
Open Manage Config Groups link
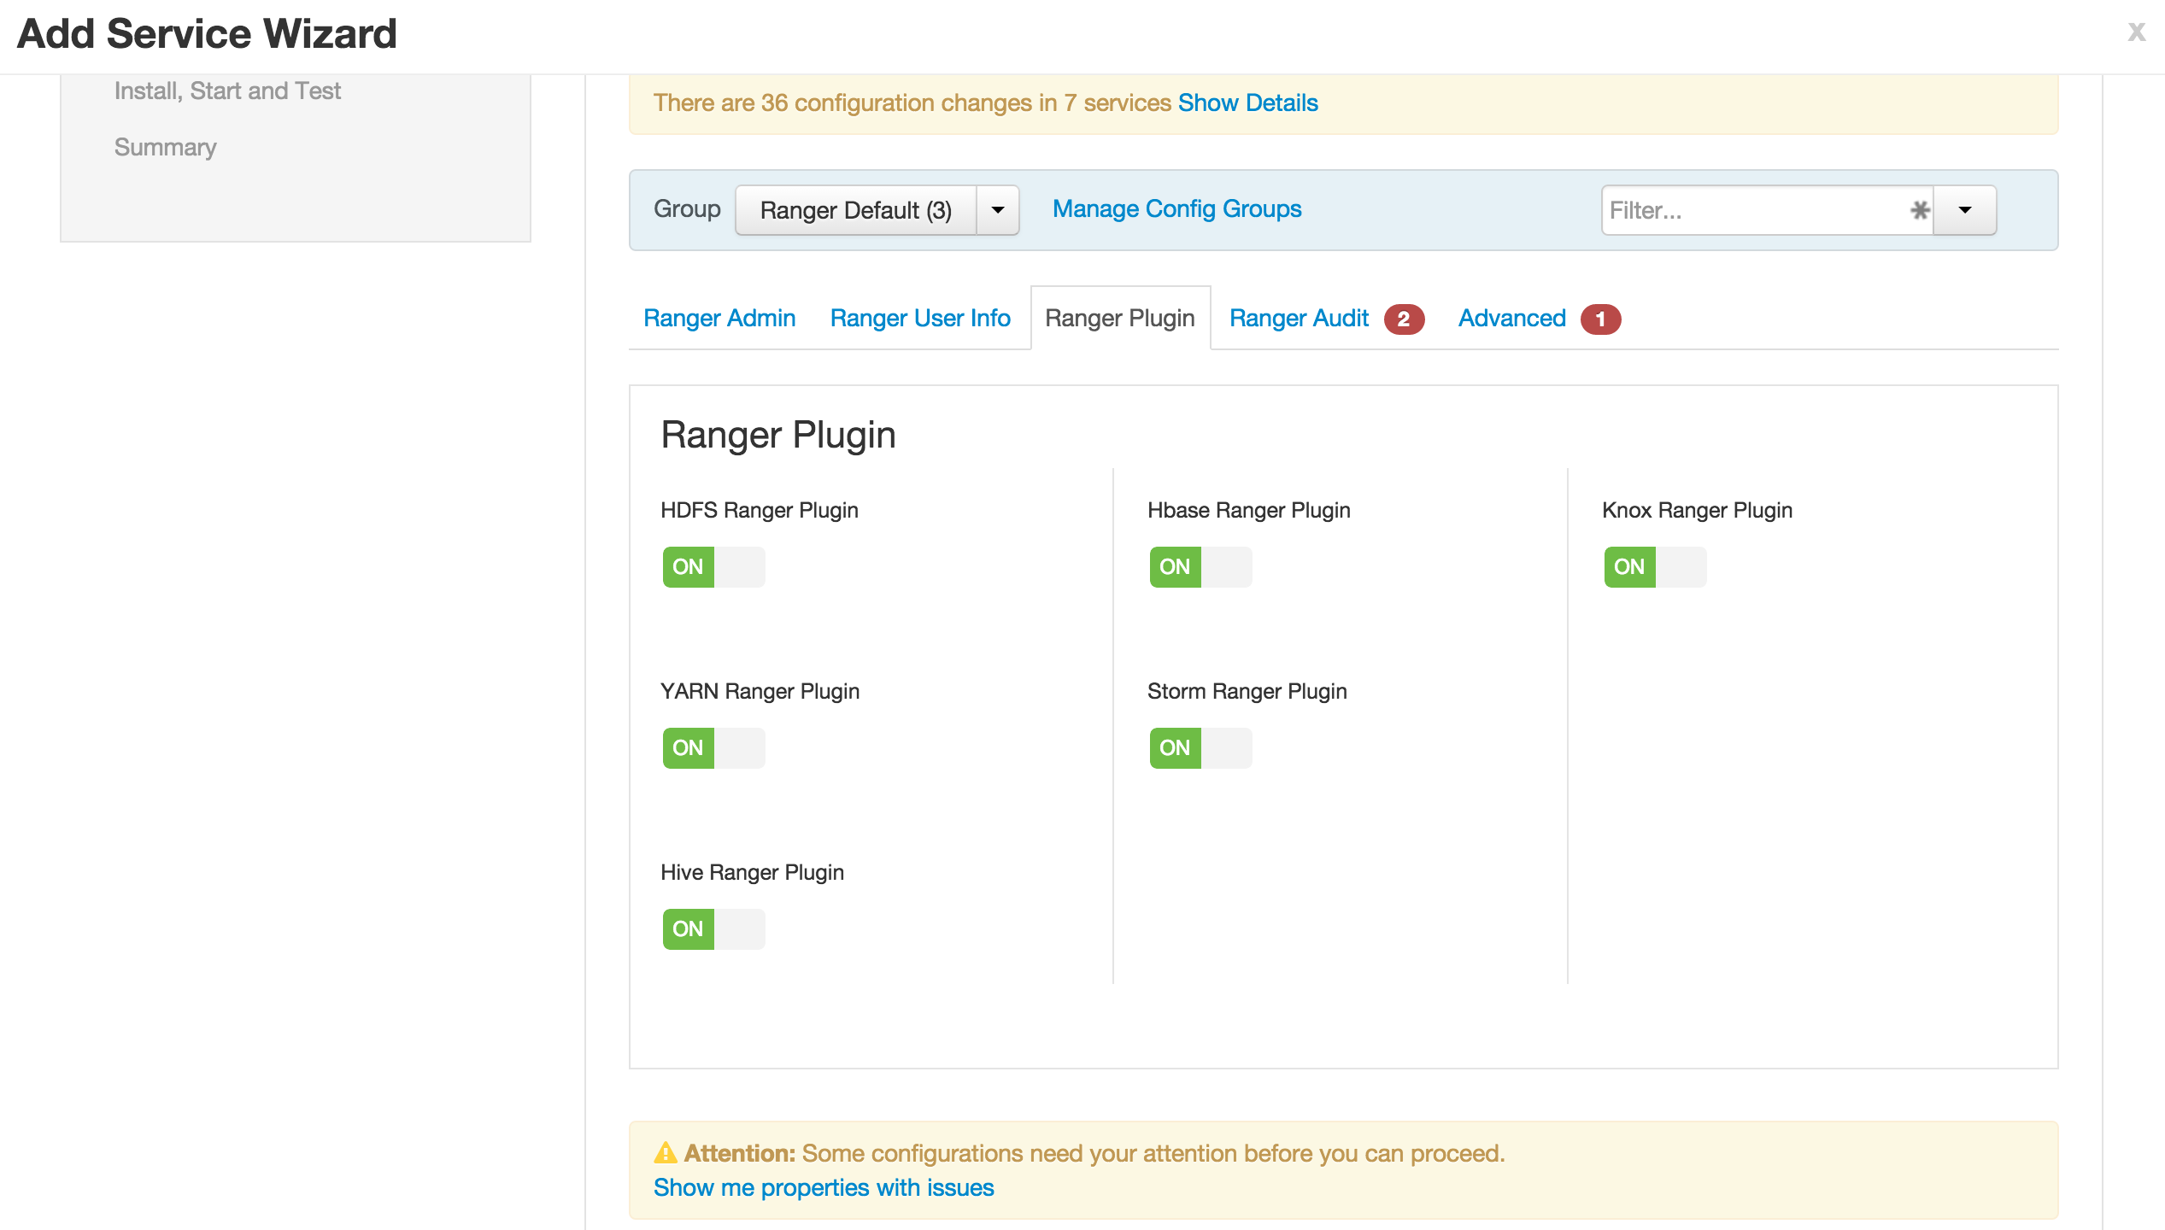point(1176,209)
